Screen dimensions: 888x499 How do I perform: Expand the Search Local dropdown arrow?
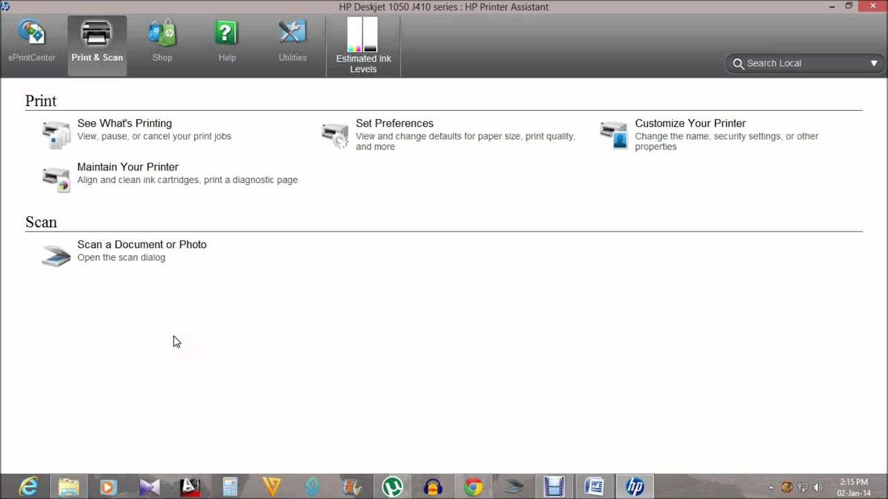[x=874, y=63]
